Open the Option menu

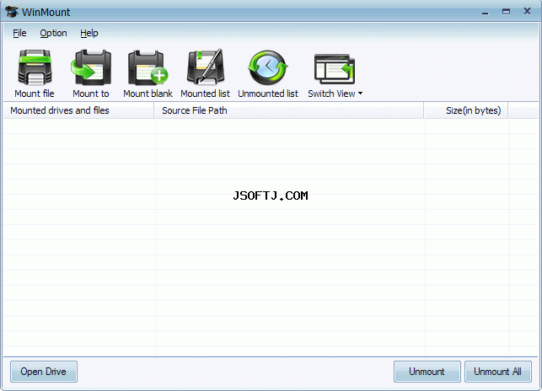click(53, 33)
